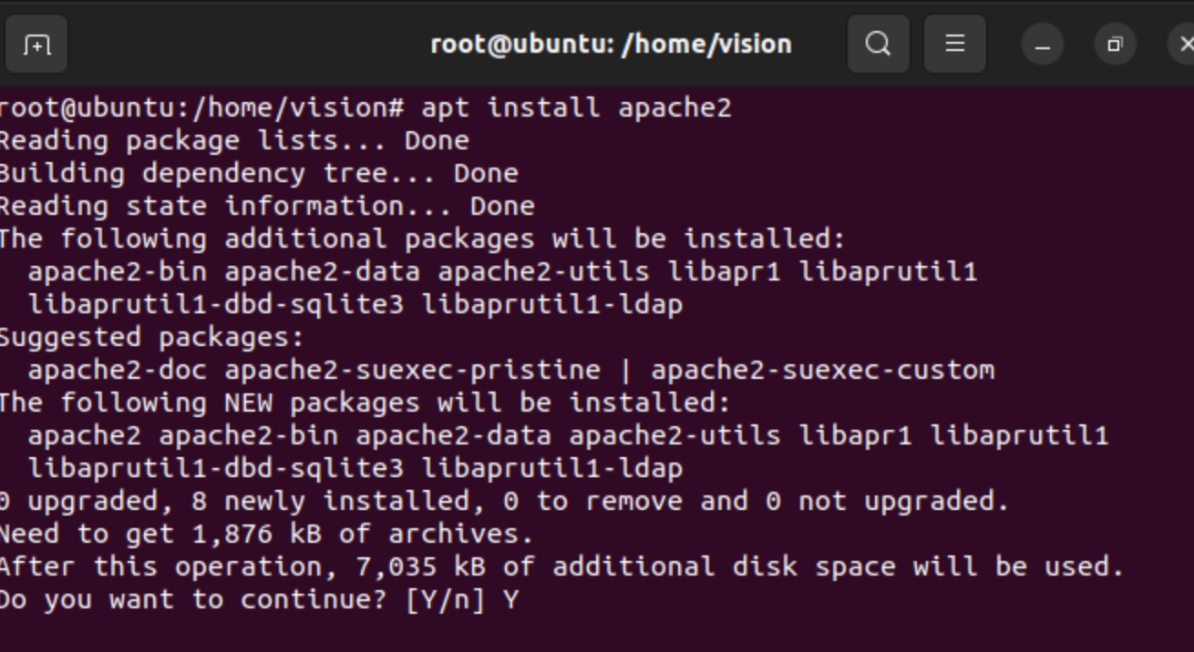The image size is (1194, 652).
Task: Click the apache2-suexec-custom package name
Action: [823, 370]
